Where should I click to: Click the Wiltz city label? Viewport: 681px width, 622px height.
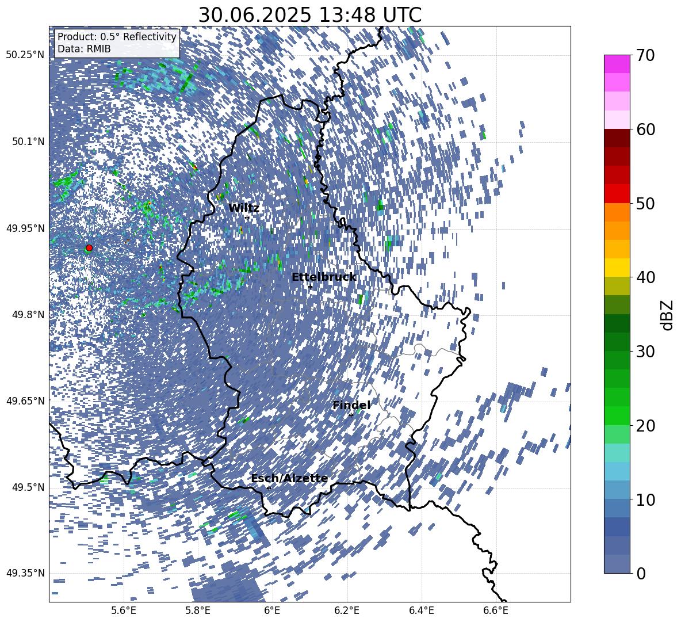click(244, 208)
